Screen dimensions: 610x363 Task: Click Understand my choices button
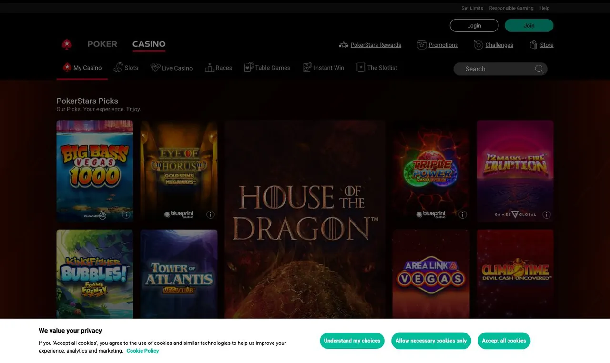click(x=352, y=341)
